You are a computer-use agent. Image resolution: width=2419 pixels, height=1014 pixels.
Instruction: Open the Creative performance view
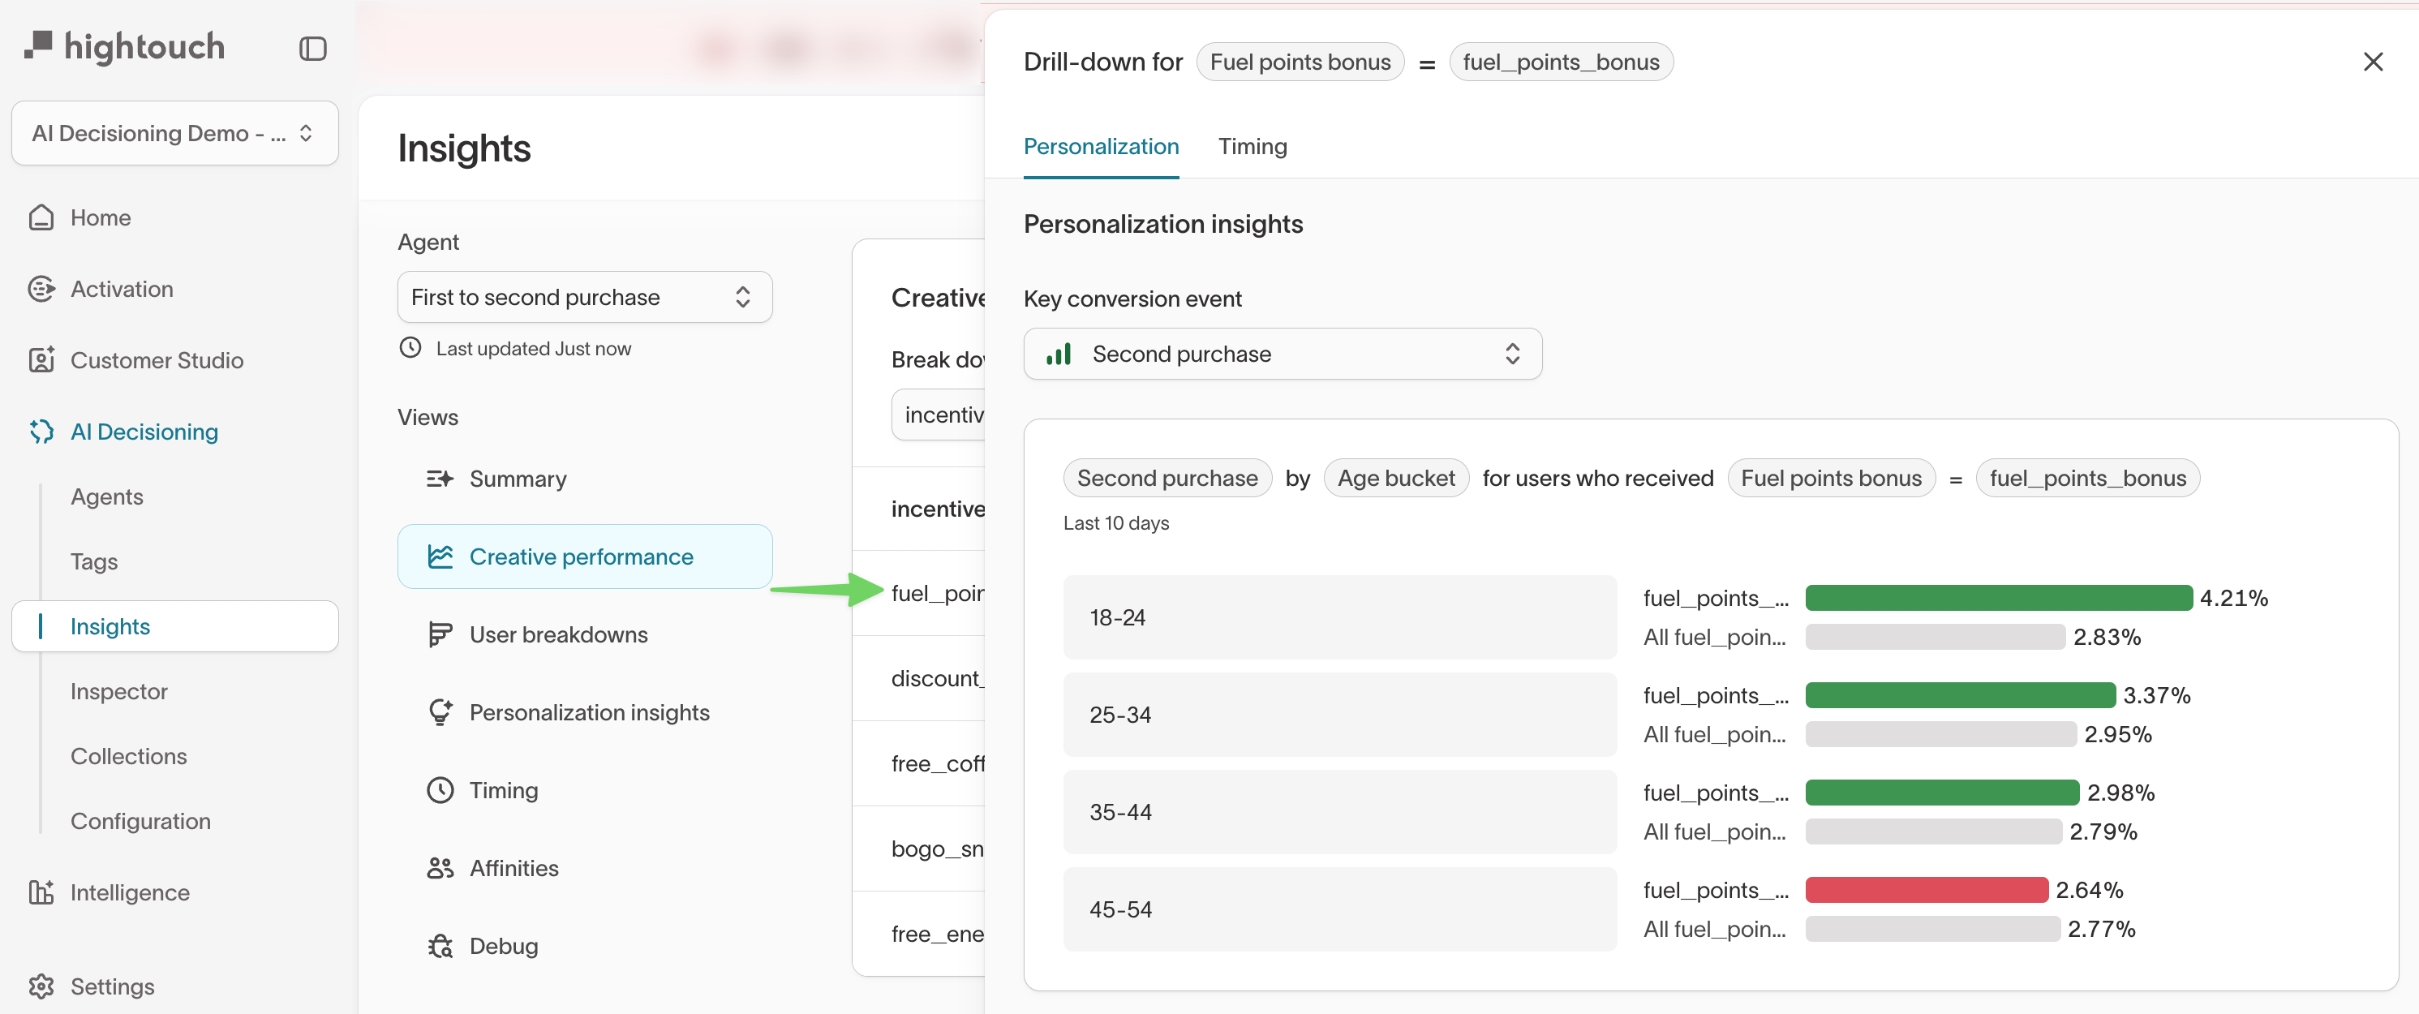pyautogui.click(x=582, y=556)
